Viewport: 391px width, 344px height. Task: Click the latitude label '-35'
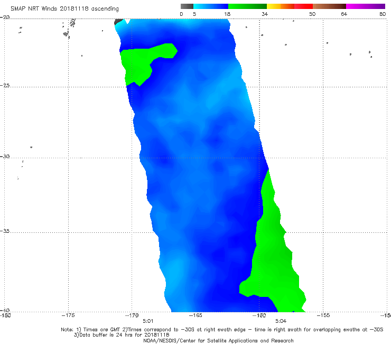click(x=5, y=231)
